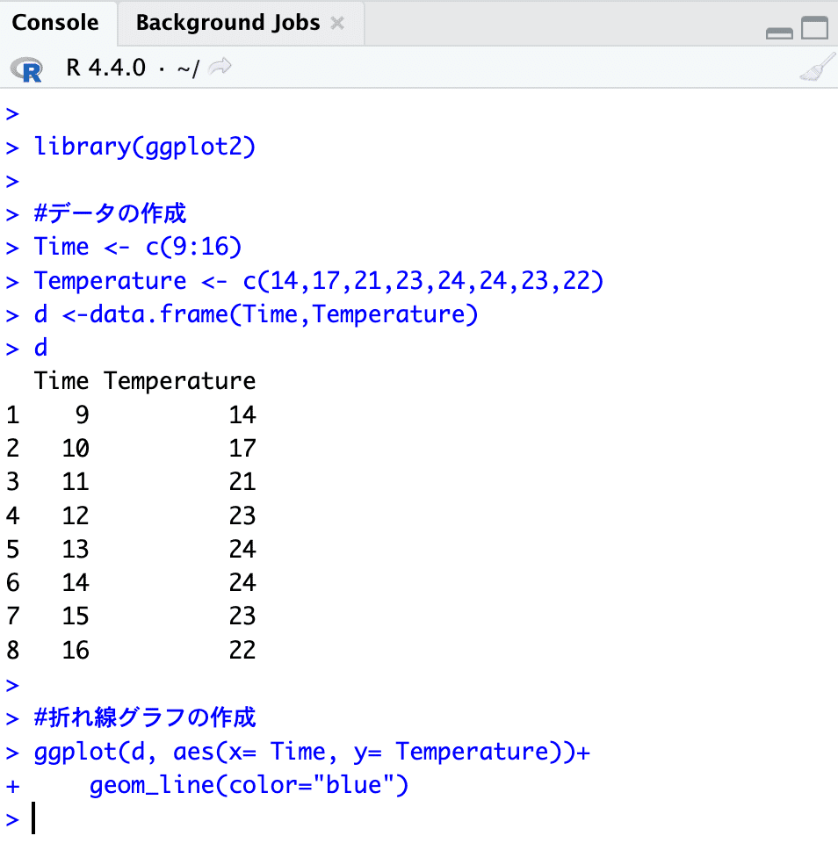838x843 pixels.
Task: Click Temperature value 21 in row 3
Action: (242, 482)
